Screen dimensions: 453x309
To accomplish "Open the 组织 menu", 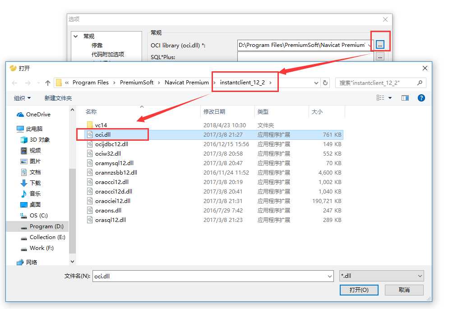I will [22, 98].
